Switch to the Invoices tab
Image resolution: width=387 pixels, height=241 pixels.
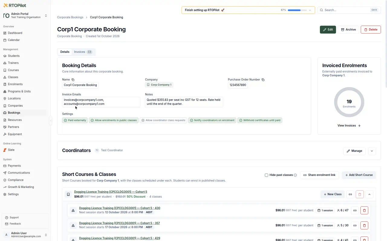83,52
